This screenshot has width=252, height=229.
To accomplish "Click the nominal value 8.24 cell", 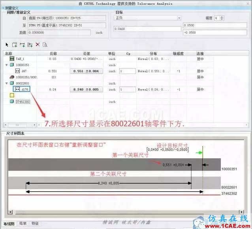I will 53,89.
